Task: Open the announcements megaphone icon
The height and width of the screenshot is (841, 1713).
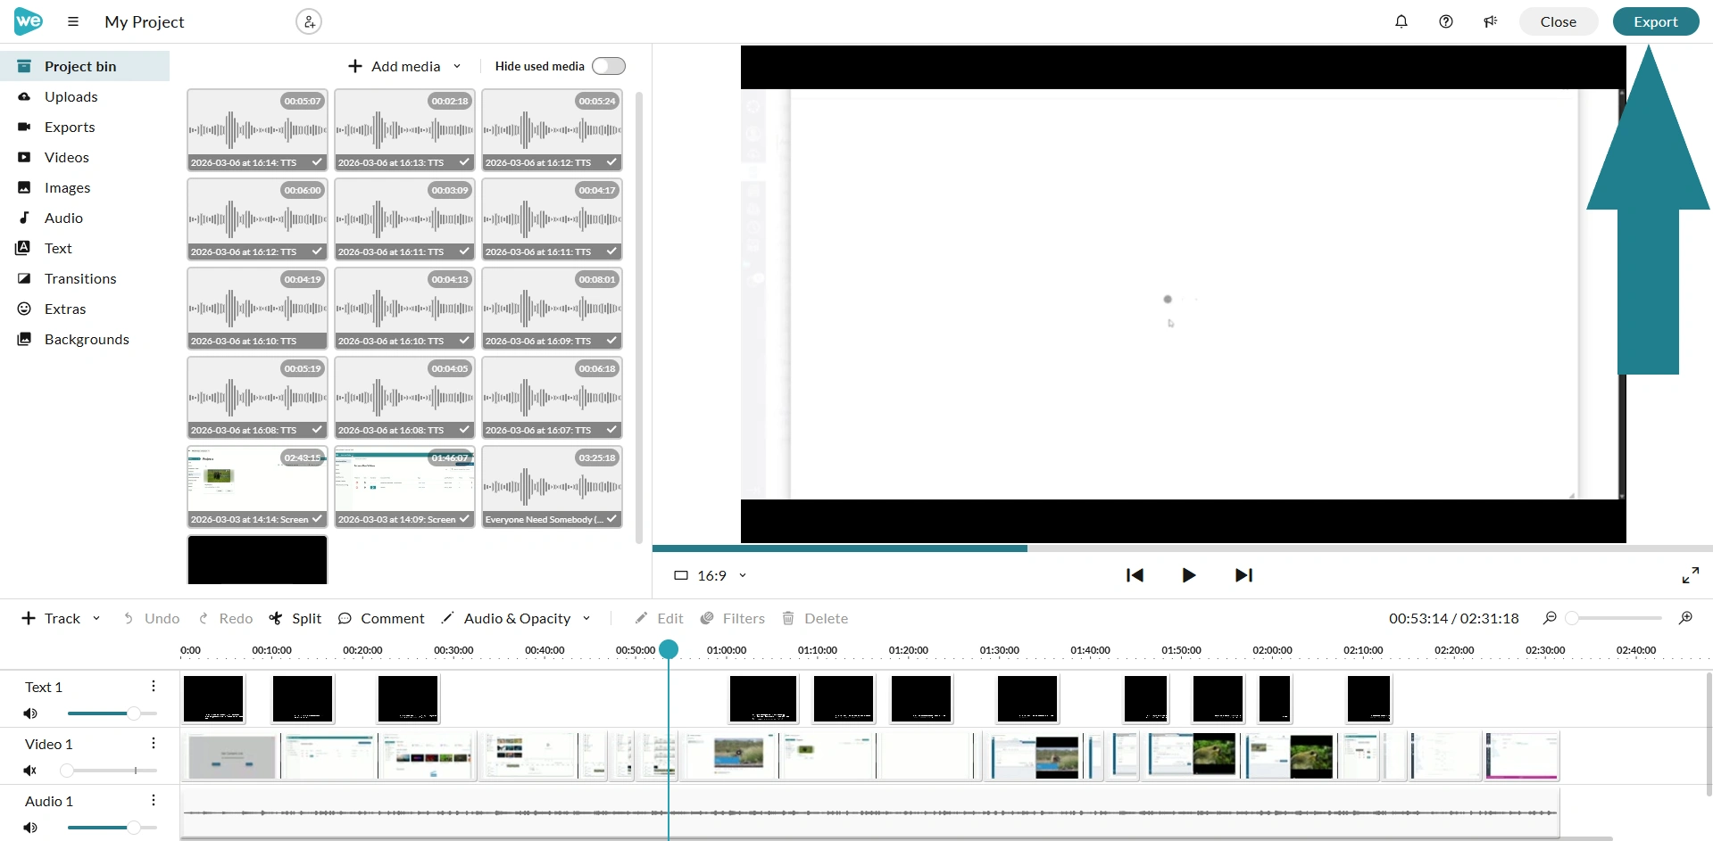Action: tap(1491, 21)
